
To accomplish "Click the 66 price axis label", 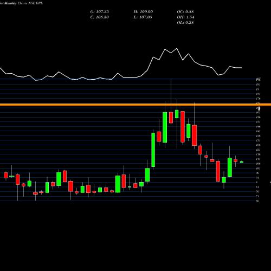I will pyautogui.click(x=257, y=201).
